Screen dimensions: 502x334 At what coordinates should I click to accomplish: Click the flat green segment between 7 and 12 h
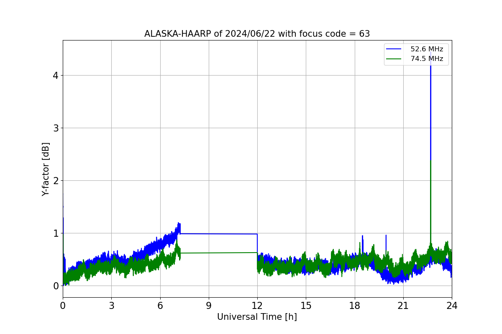[219, 253]
